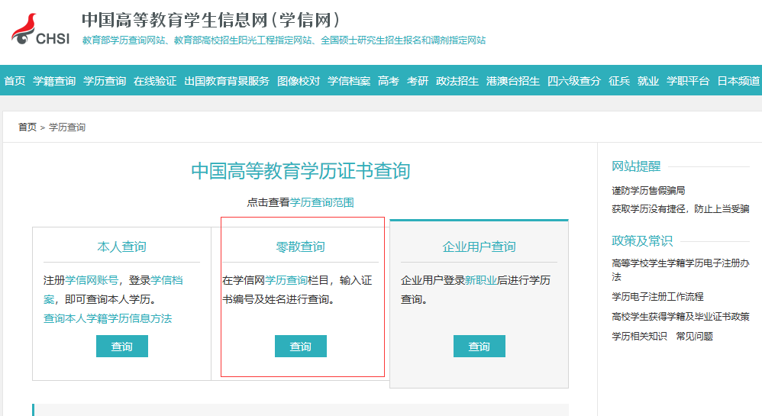Click 学信网账号 registration link
Viewport: 762px width, 416px height.
pos(92,280)
